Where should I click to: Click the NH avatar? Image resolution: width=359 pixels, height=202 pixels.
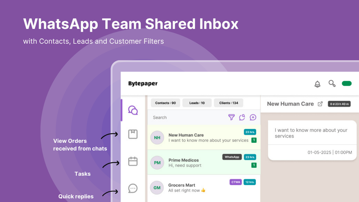click(x=157, y=138)
